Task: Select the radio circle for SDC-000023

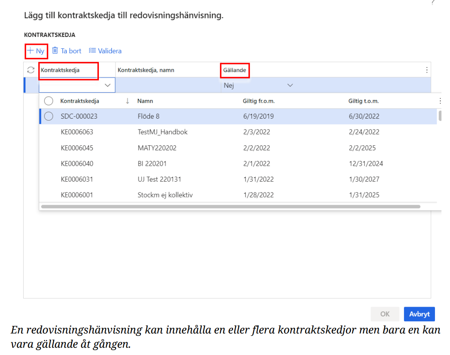Action: tap(49, 116)
